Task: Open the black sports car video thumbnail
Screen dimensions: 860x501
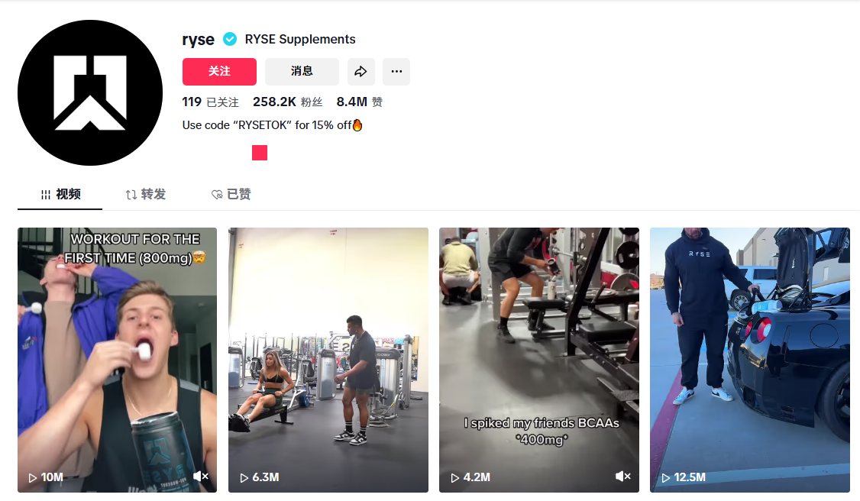Action: click(750, 360)
